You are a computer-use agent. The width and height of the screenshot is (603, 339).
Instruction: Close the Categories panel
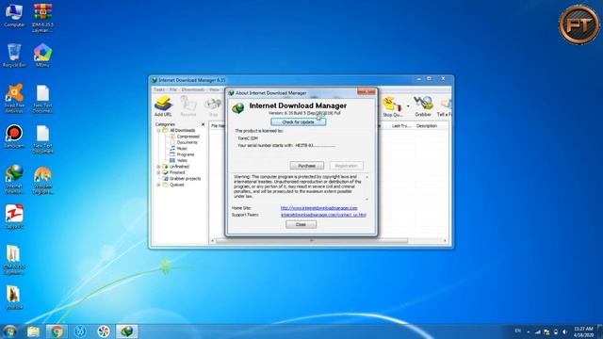pyautogui.click(x=203, y=124)
